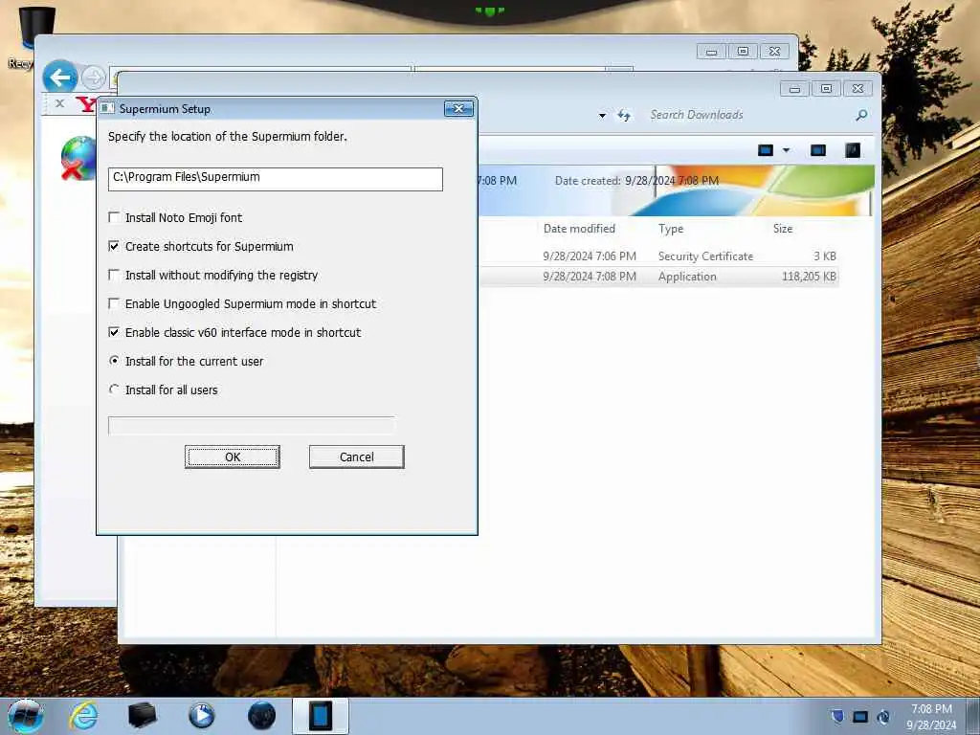
Task: Open the taskbar clock showing 7:08 PM
Action: 931,717
